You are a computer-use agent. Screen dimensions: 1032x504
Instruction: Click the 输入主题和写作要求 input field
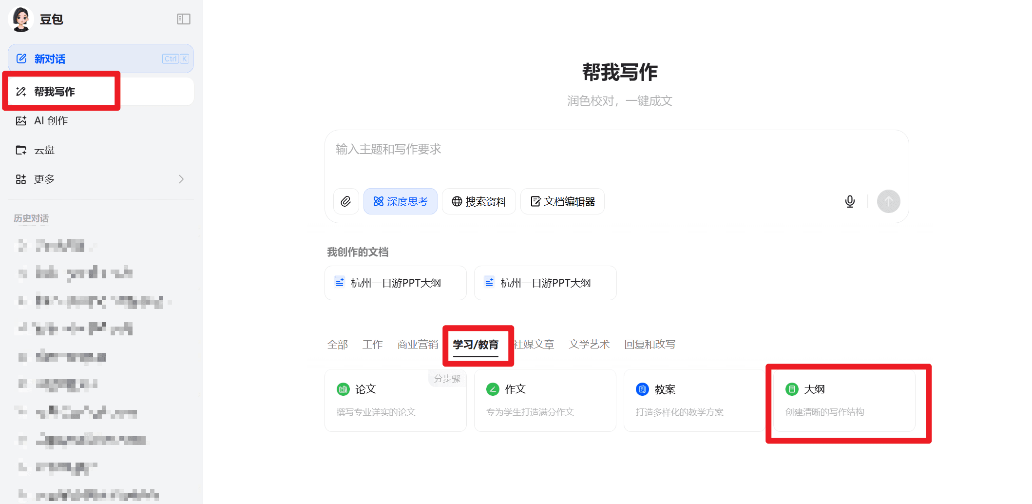616,156
